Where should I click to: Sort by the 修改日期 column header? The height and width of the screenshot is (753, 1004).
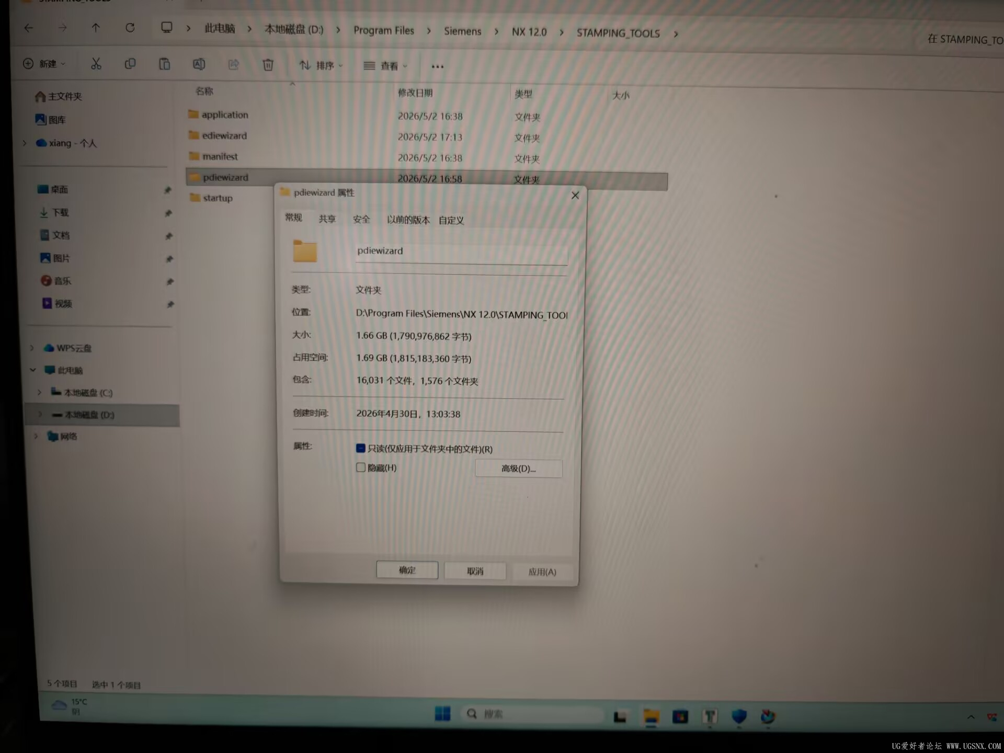tap(415, 93)
